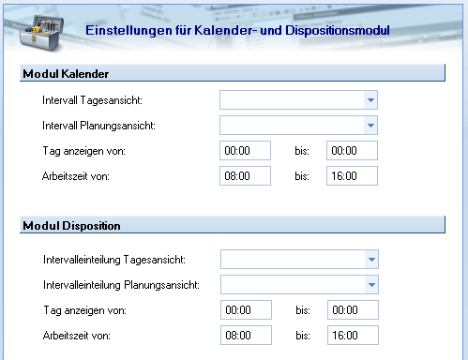Click the Kalender Tag anzeigen von start time field
468x360 pixels.
point(245,151)
